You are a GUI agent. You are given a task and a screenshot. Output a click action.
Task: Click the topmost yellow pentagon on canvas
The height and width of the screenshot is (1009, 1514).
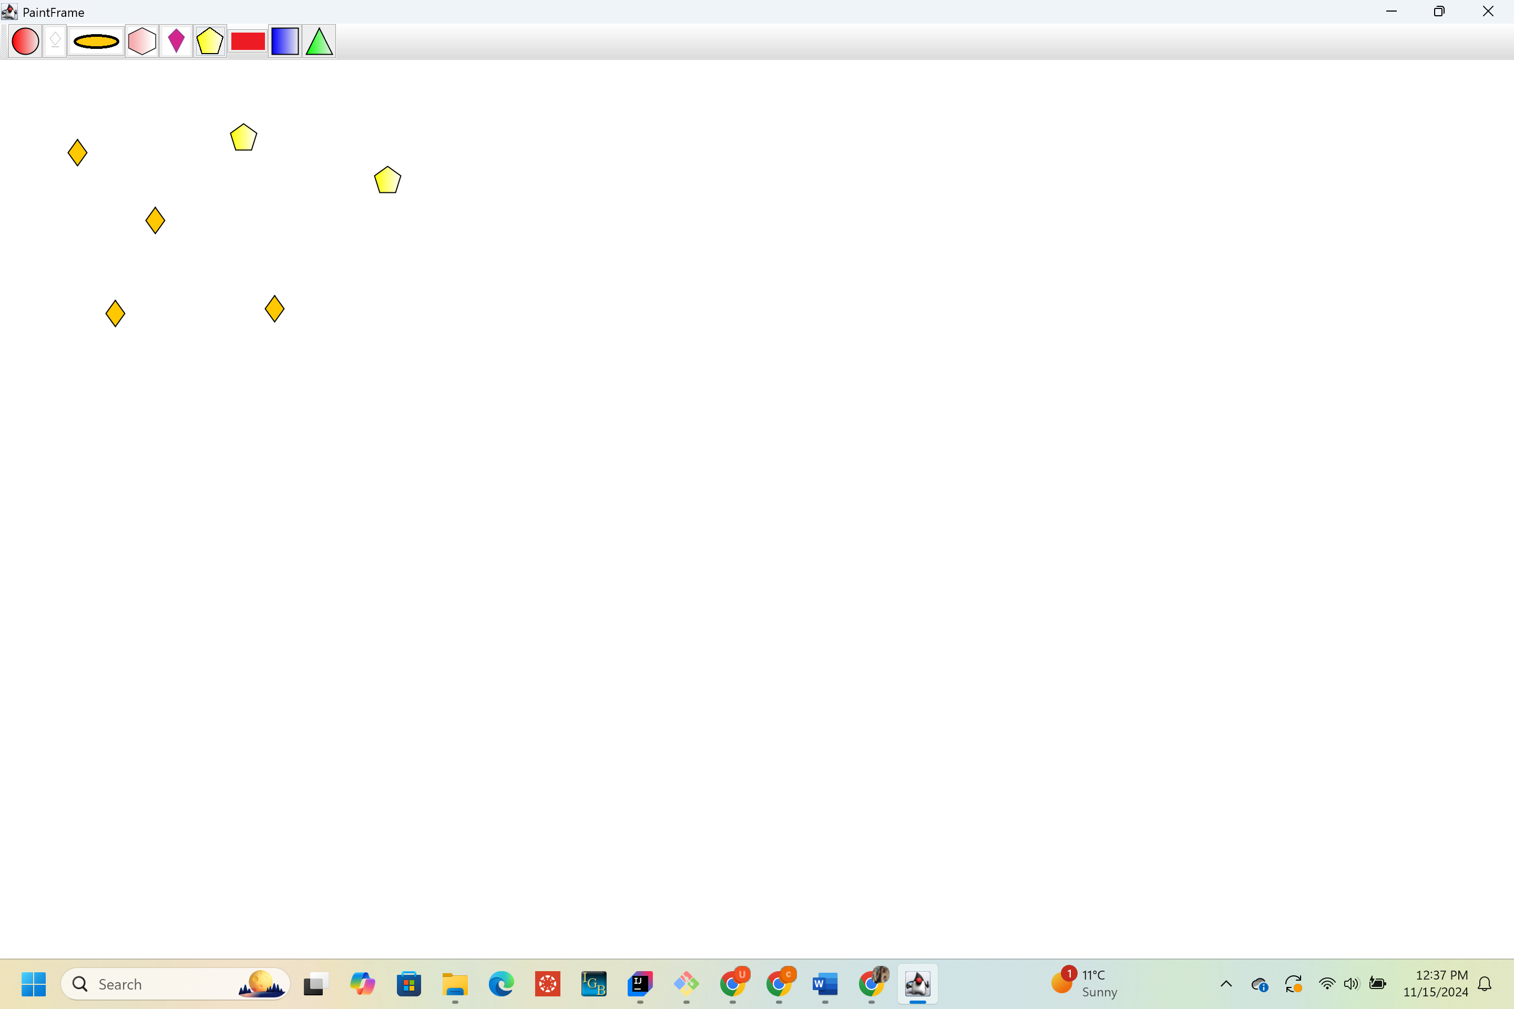243,138
